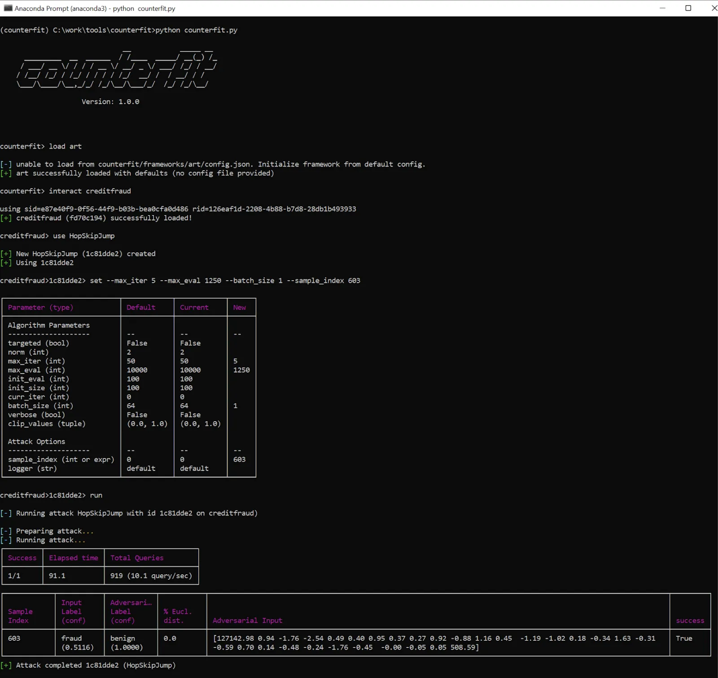This screenshot has width=718, height=678.
Task: Click the new sample_index value "603"
Action: 240,460
